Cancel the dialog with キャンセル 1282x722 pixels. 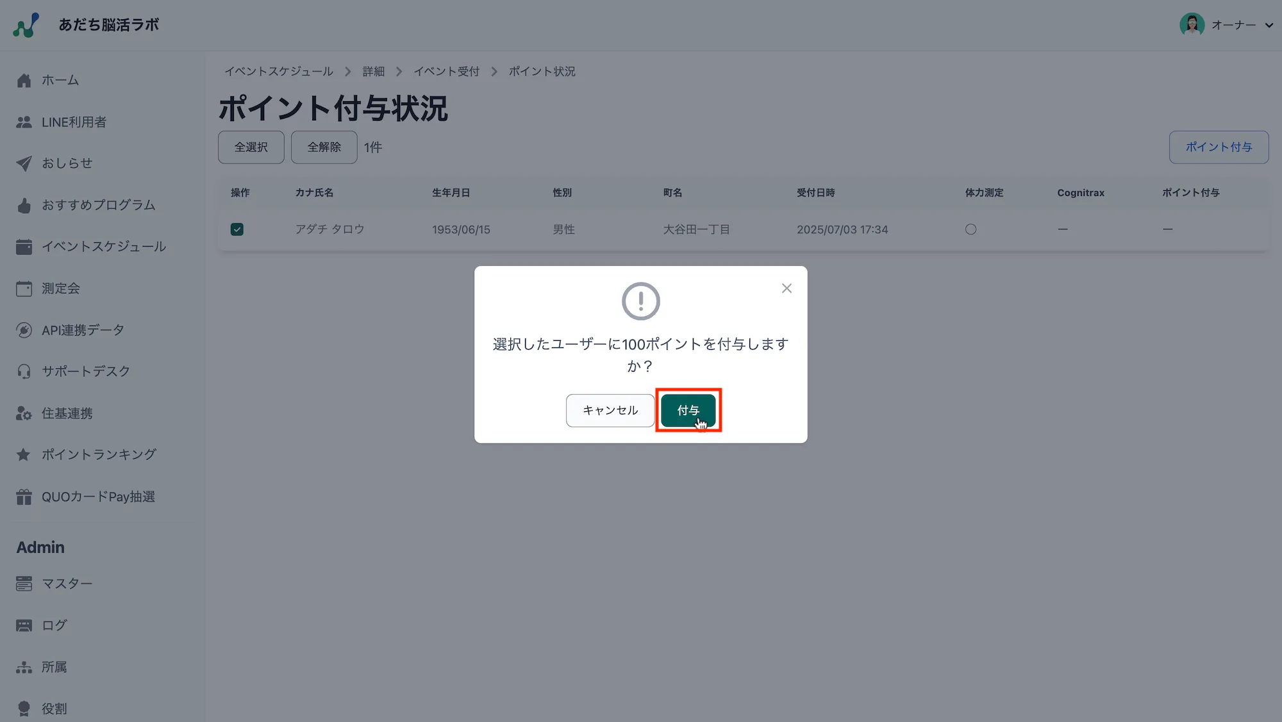click(610, 410)
